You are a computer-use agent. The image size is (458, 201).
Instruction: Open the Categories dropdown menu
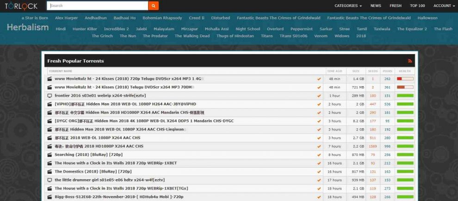pos(348,6)
